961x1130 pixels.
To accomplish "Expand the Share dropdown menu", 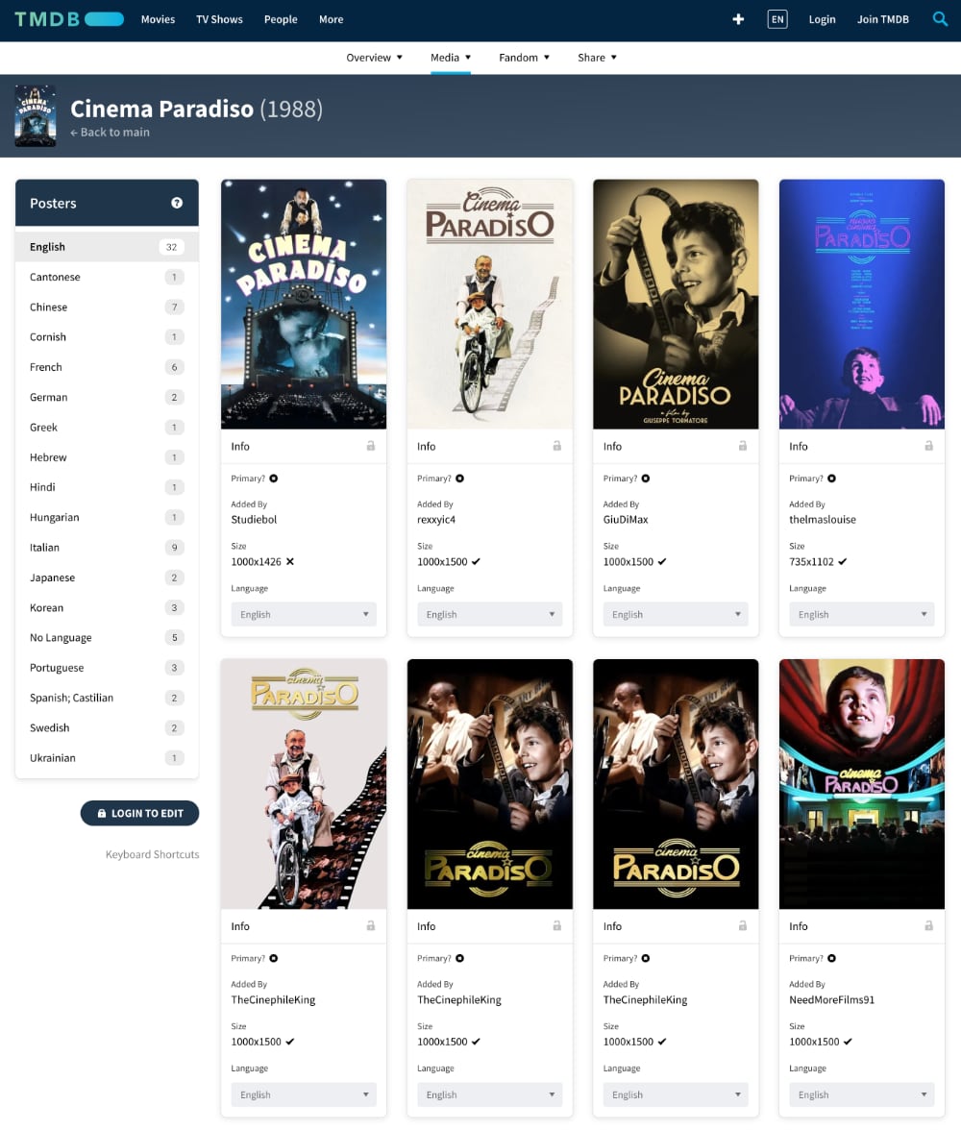I will tap(597, 58).
